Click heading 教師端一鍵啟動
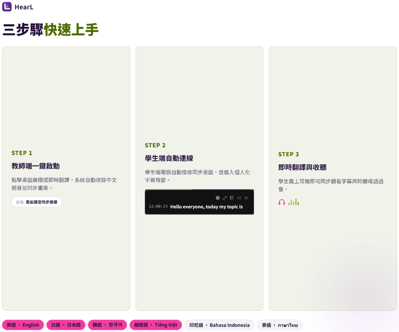 [x=35, y=166]
